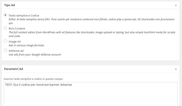Click the 'Ads in various image formats' description
The width and height of the screenshot is (182, 106).
pos(27,45)
